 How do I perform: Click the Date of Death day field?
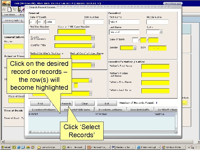click(40, 22)
